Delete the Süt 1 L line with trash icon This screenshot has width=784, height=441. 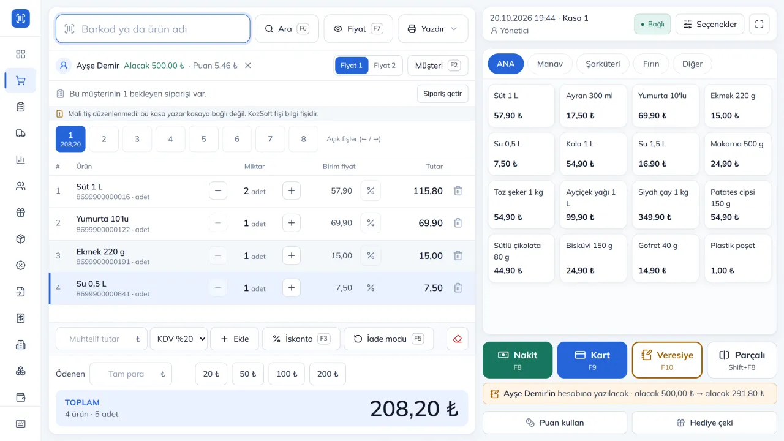click(x=458, y=191)
